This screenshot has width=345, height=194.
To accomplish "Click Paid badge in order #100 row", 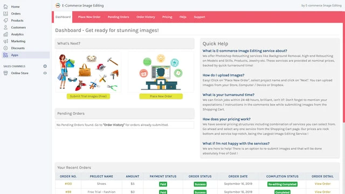I will tap(163, 184).
